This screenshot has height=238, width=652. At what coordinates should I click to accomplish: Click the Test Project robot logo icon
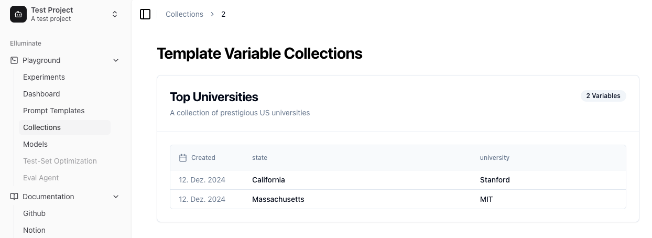click(18, 14)
